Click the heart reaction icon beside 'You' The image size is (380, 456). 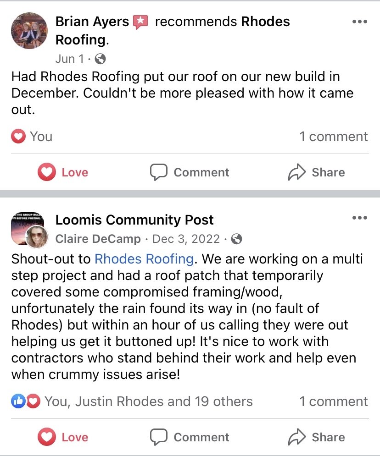tap(18, 137)
